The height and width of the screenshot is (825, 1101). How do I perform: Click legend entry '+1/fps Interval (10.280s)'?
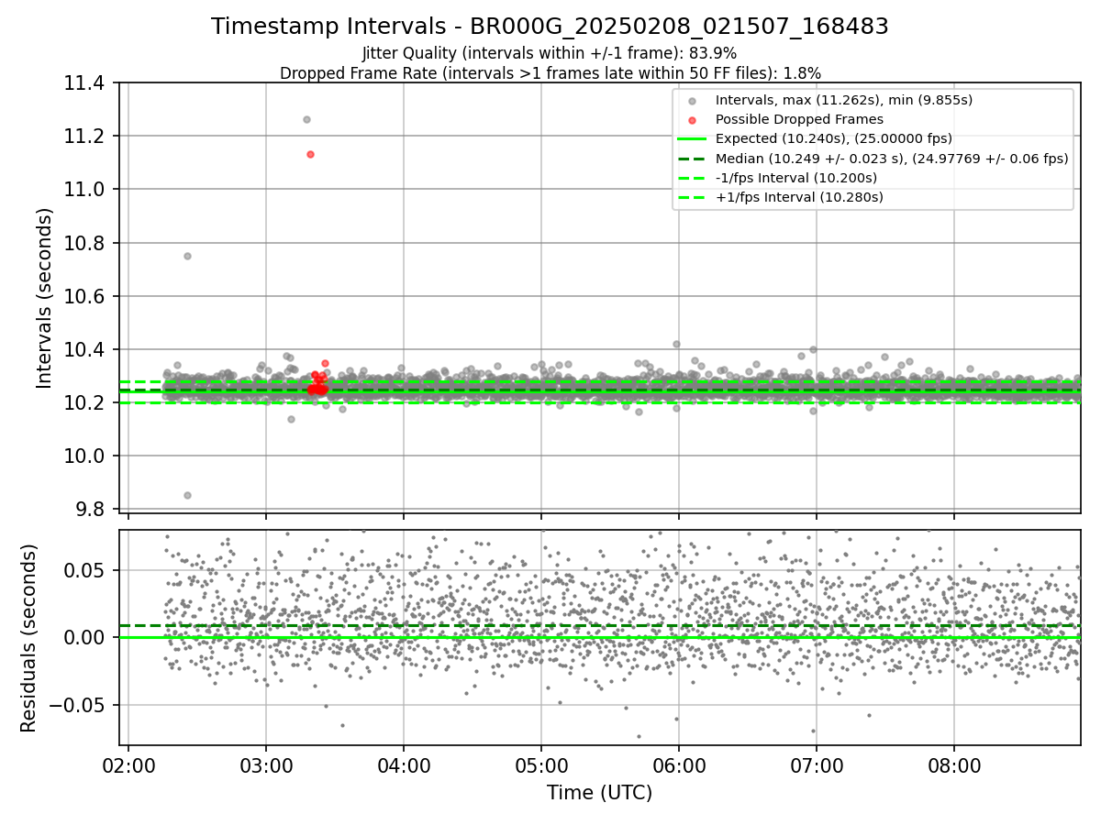tap(798, 196)
